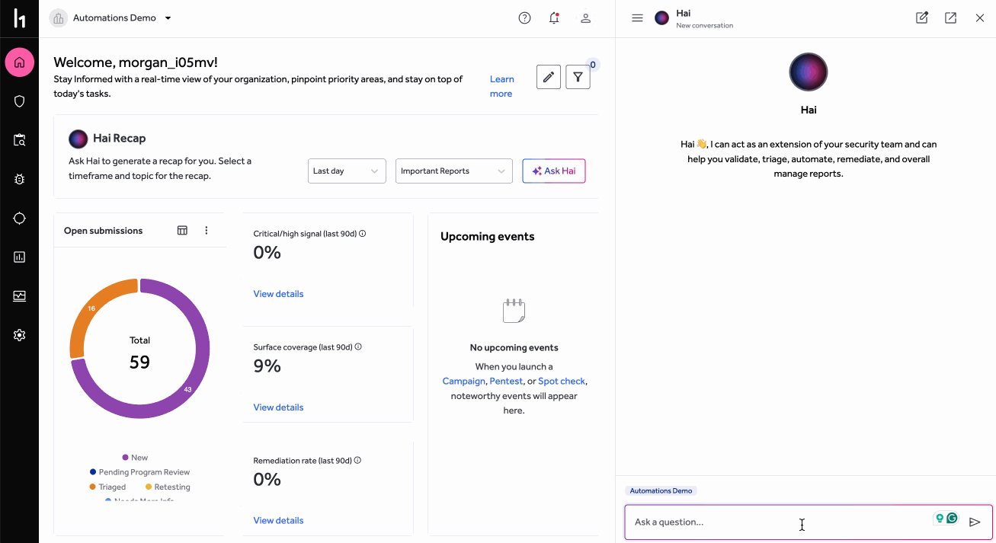Switch Open submissions to table view
The height and width of the screenshot is (543, 996).
182,231
